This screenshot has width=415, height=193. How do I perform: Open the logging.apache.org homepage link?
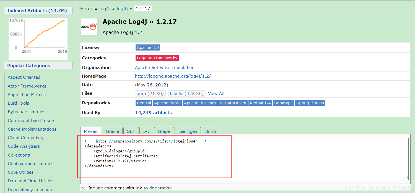(173, 76)
